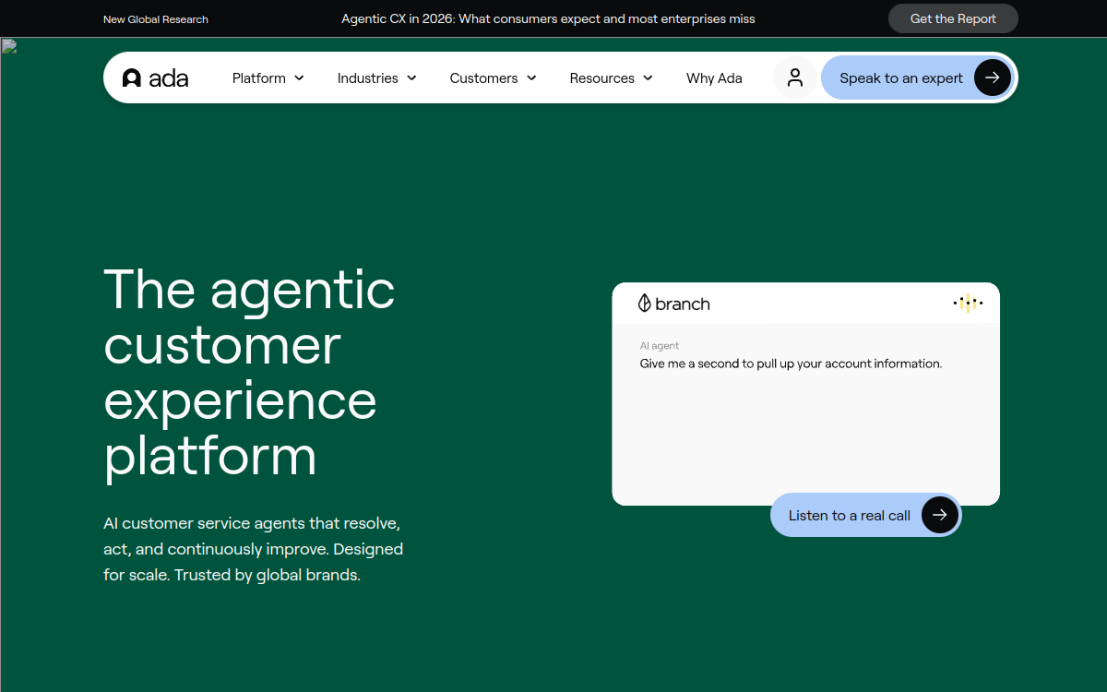Open the user account icon
This screenshot has width=1107, height=692.
pos(795,78)
